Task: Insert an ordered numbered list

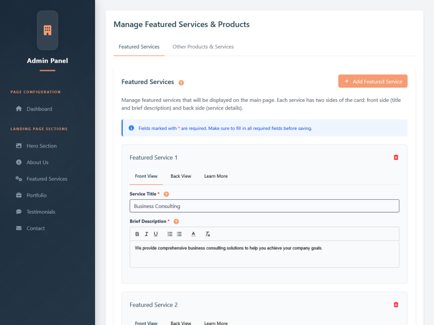Action: pyautogui.click(x=170, y=234)
